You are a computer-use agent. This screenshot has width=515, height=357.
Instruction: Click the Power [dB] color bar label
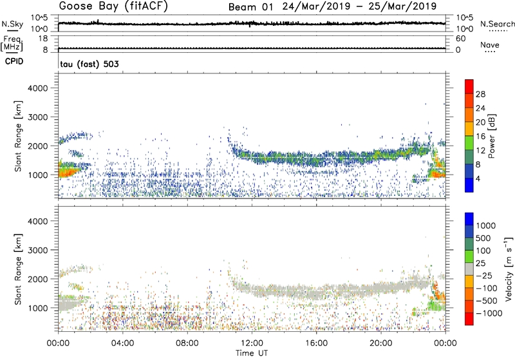pyautogui.click(x=491, y=136)
